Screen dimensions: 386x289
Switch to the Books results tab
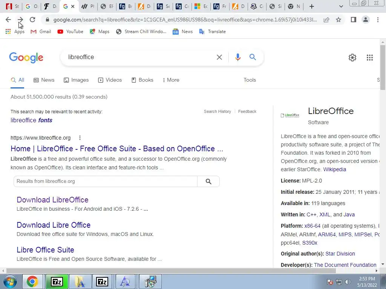[x=142, y=80]
